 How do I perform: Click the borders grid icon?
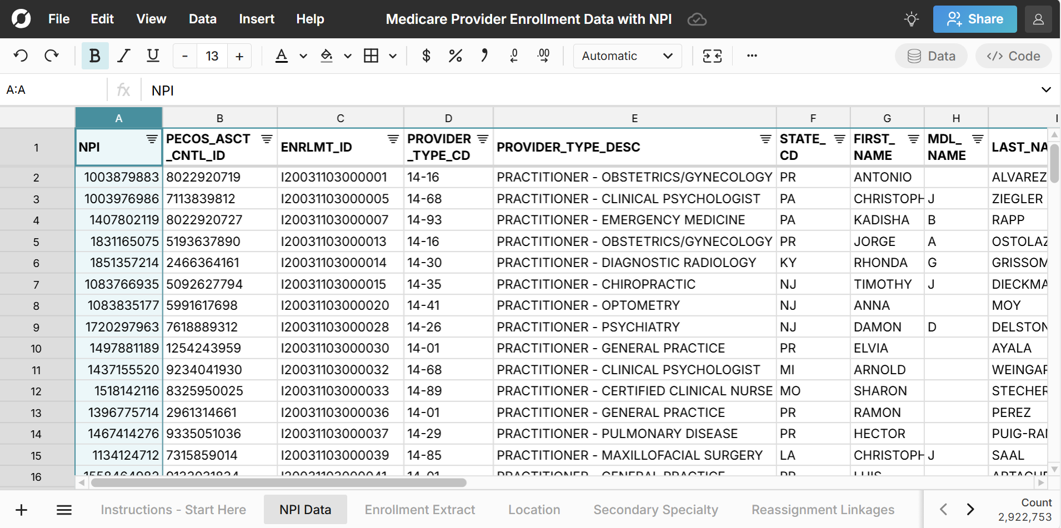tap(371, 56)
